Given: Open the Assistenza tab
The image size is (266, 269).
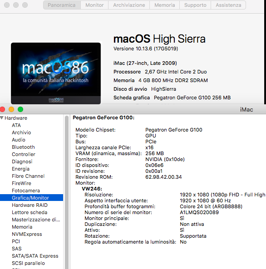Looking at the screenshot, I should click(x=228, y=5).
